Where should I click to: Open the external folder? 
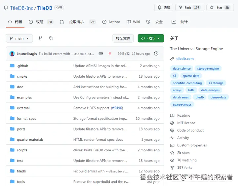(23, 108)
